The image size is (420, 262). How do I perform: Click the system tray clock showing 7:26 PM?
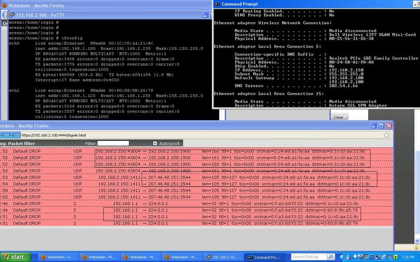coord(408,257)
